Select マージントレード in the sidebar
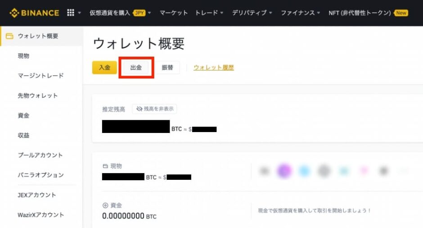This screenshot has width=423, height=228. [40, 76]
